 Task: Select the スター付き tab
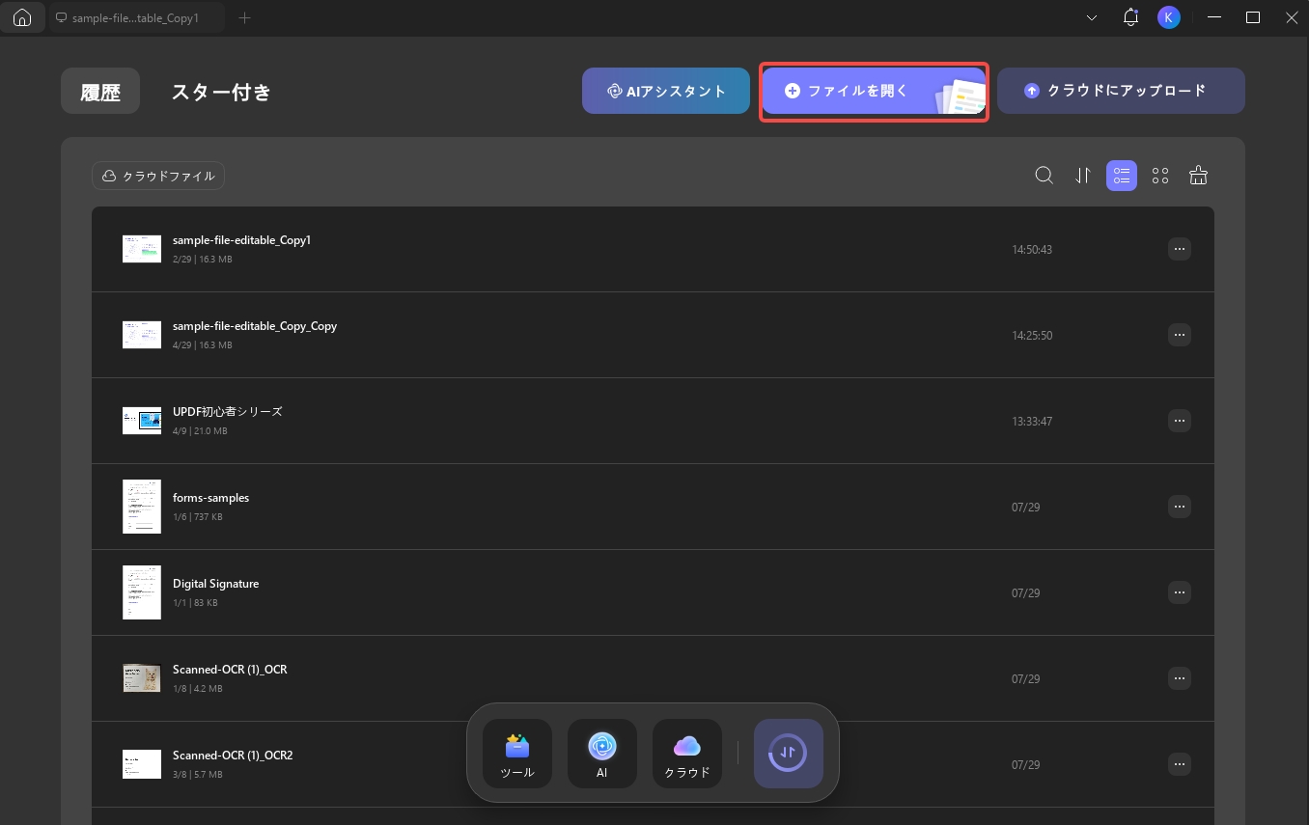pyautogui.click(x=221, y=92)
